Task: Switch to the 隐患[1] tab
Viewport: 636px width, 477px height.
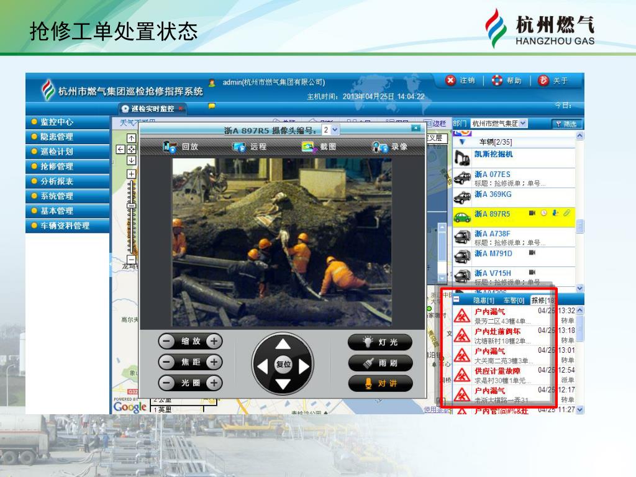Action: pos(483,301)
